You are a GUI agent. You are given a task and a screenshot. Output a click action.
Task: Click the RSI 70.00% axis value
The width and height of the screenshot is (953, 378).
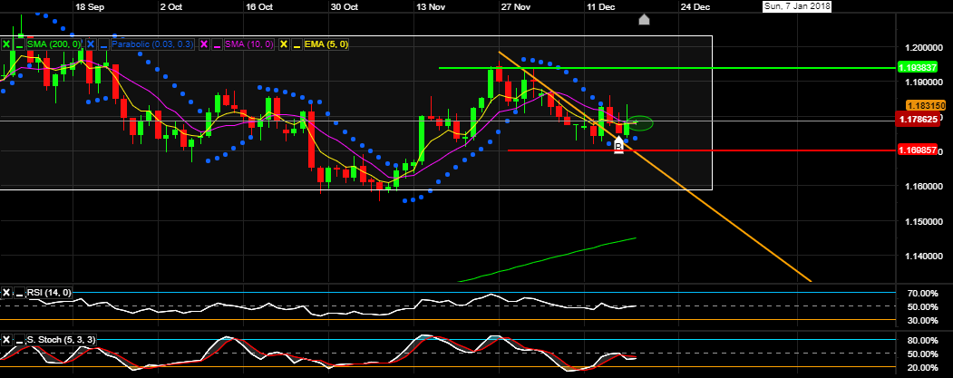[x=920, y=294]
